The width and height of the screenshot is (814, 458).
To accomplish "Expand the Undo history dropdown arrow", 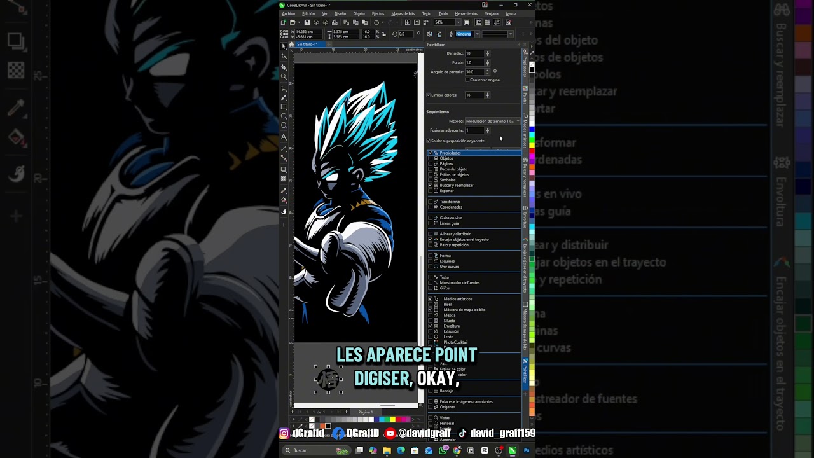I will click(x=383, y=22).
